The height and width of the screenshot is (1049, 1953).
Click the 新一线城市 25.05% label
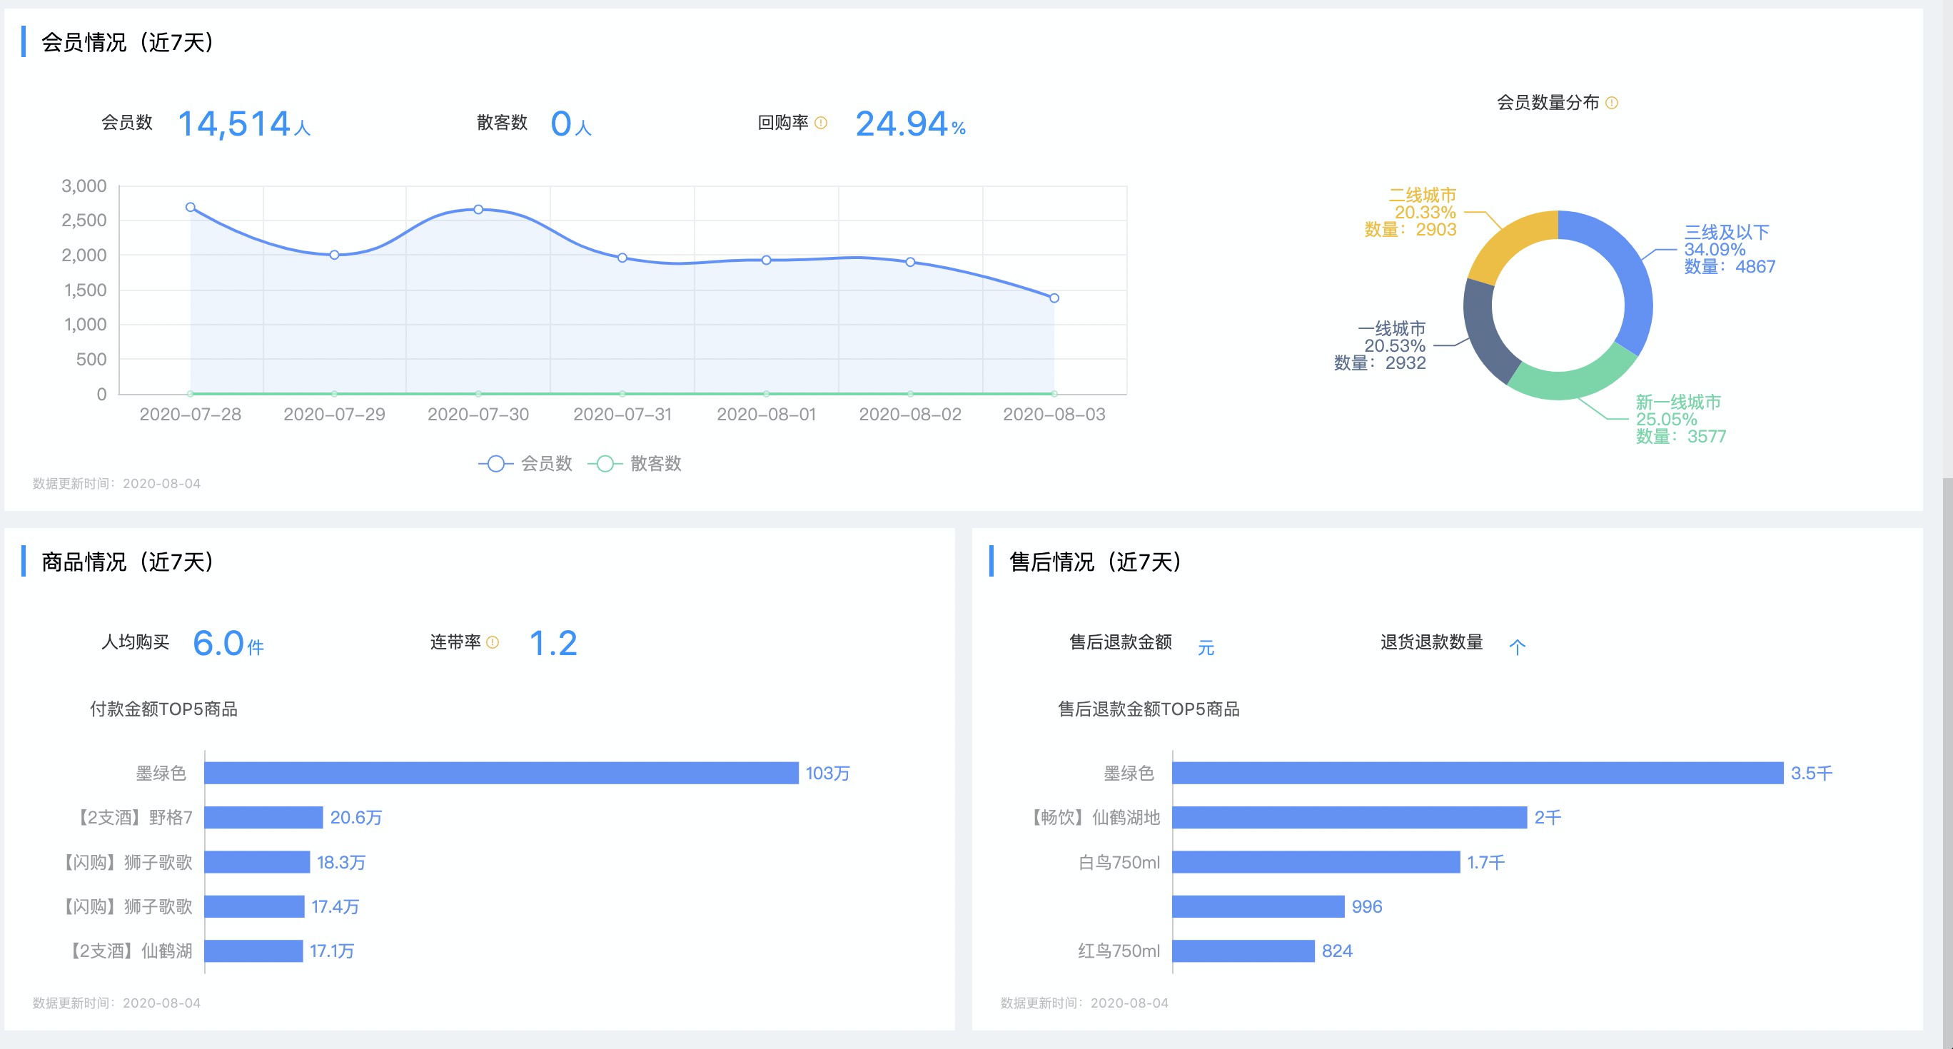(1681, 419)
